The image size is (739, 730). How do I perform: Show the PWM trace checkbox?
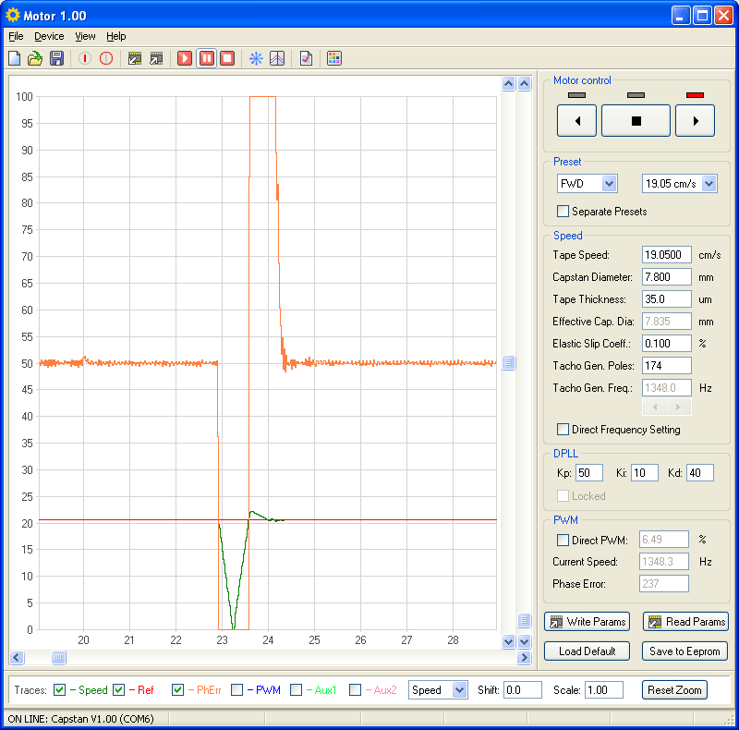coord(237,690)
